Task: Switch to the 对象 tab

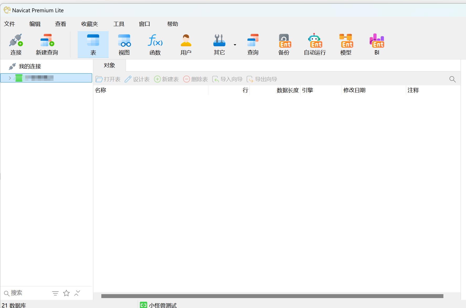Action: (109, 65)
